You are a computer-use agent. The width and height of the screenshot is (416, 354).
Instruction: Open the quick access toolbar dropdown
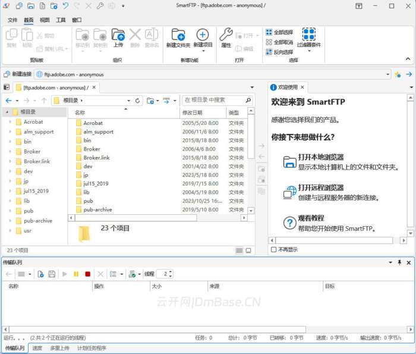coord(123,6)
